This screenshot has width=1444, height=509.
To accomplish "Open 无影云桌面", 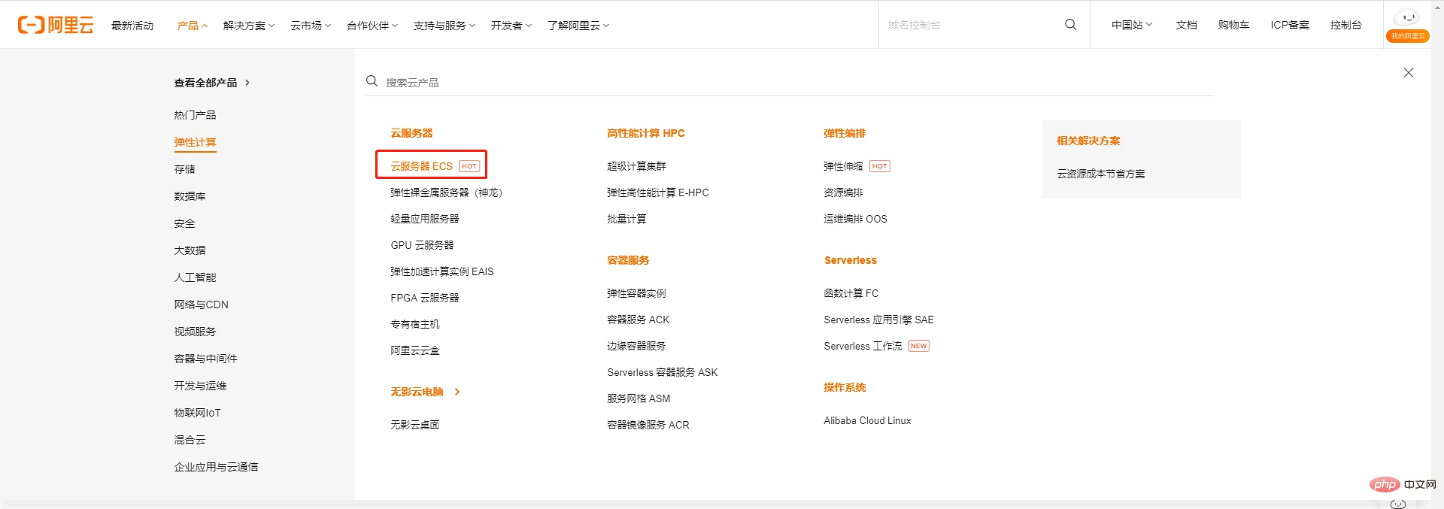I will click(415, 425).
